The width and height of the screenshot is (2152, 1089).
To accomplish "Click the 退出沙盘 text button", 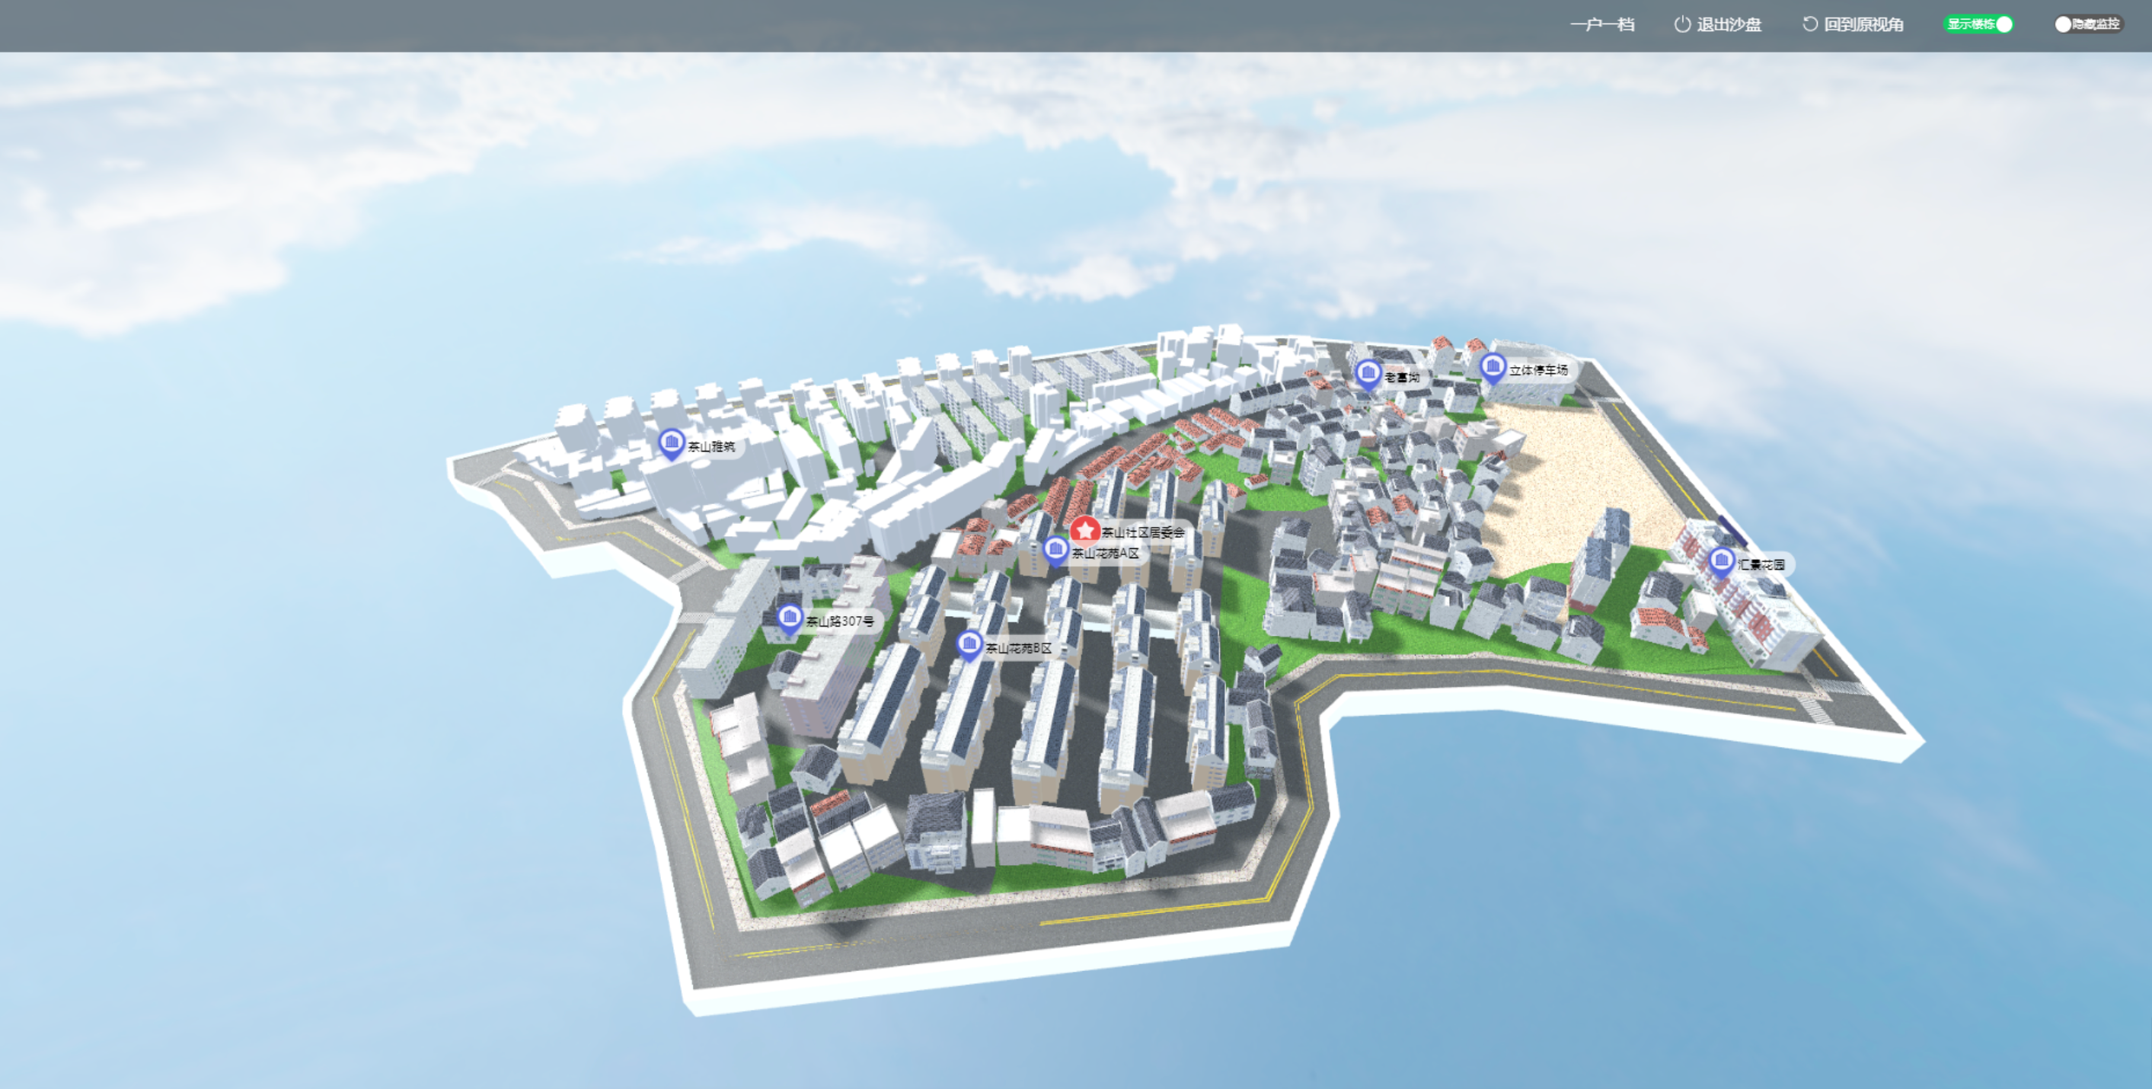I will pos(1729,24).
